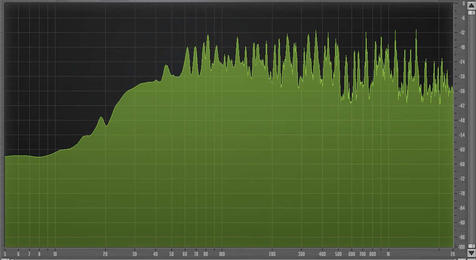The width and height of the screenshot is (476, 260).
Task: Click the 10 Hz label on frequency axis
Action: (x=55, y=254)
